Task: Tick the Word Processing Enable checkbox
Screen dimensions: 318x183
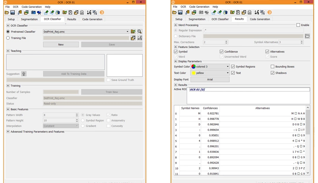Action: pyautogui.click(x=298, y=25)
